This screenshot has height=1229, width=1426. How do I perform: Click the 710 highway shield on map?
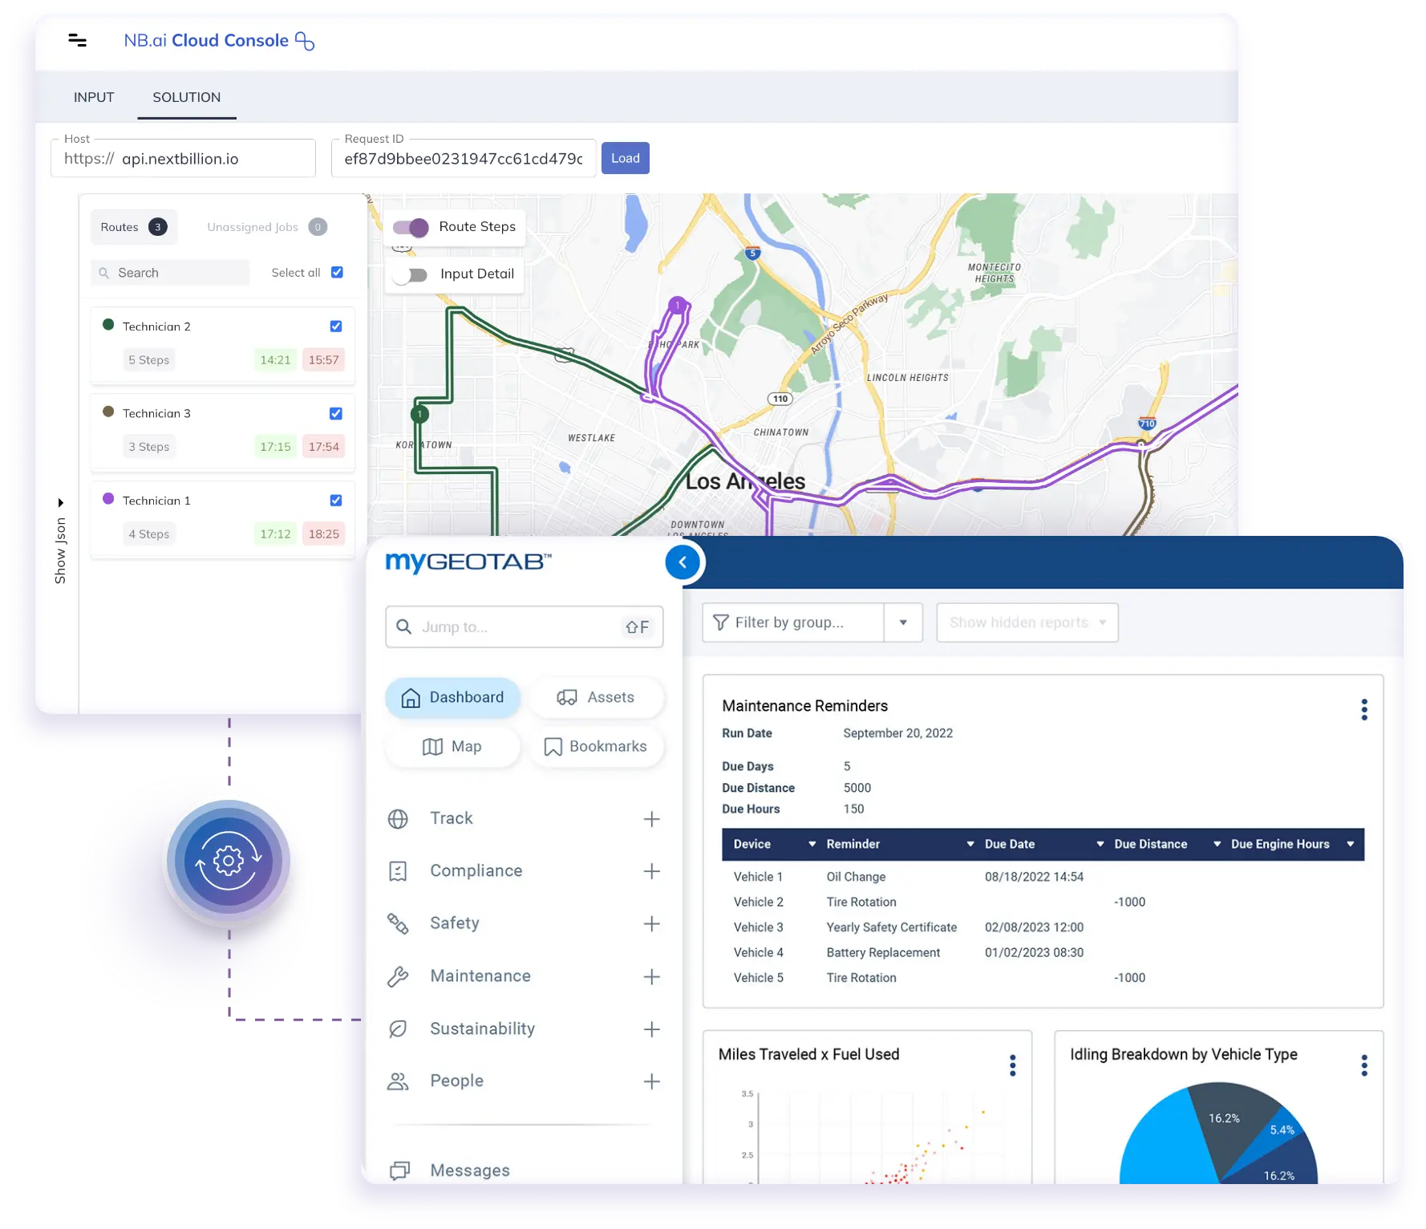click(1148, 424)
